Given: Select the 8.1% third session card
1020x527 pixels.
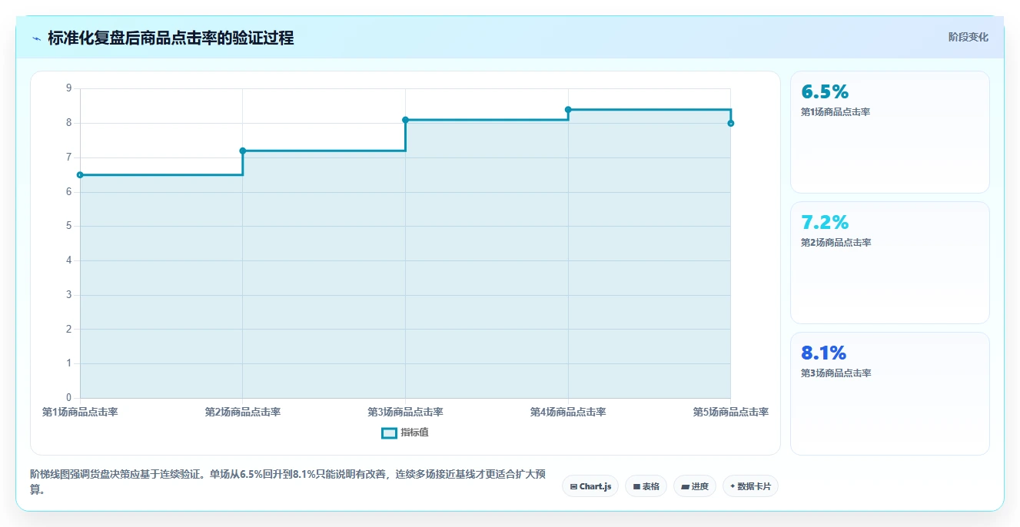Looking at the screenshot, I should tap(889, 393).
